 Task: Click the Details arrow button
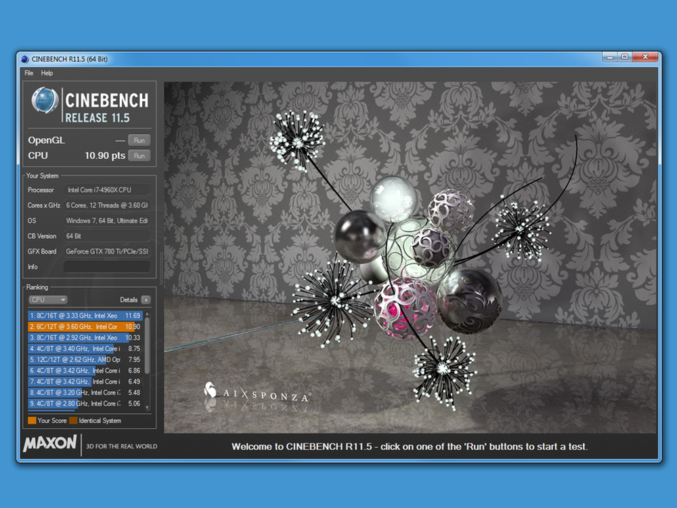[x=146, y=300]
